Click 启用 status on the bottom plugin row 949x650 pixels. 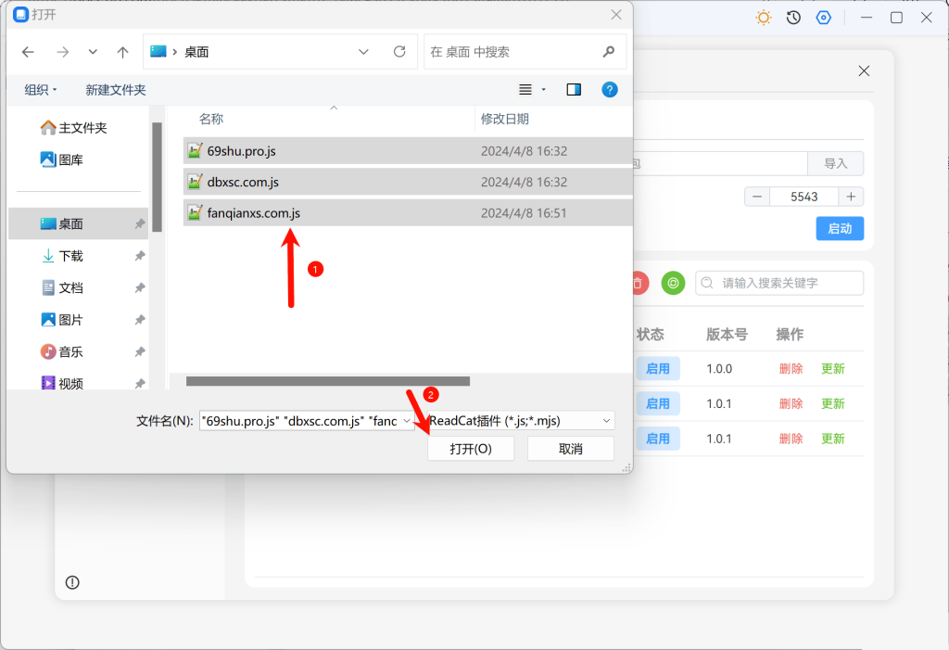point(658,438)
